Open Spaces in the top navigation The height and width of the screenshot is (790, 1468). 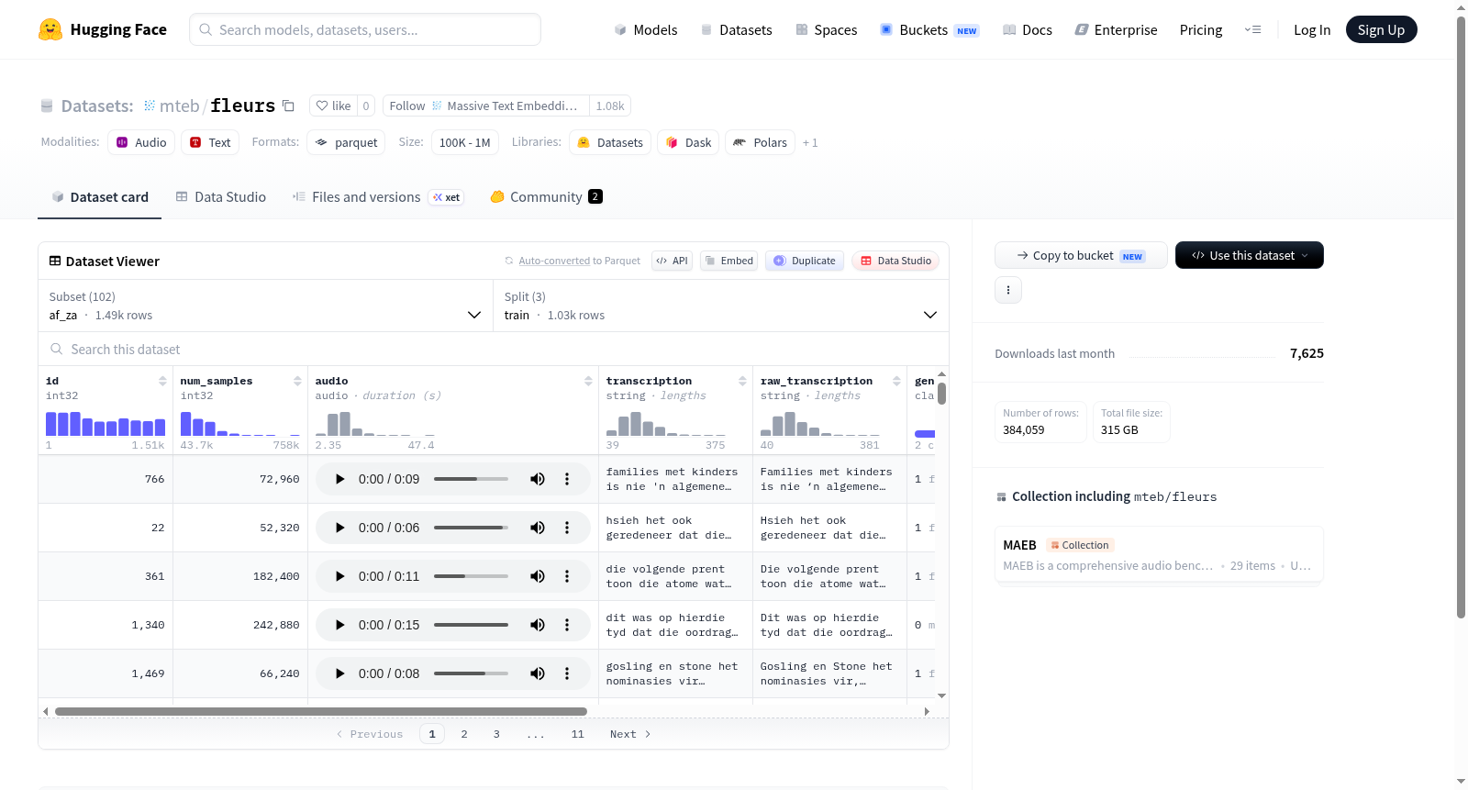(x=827, y=29)
